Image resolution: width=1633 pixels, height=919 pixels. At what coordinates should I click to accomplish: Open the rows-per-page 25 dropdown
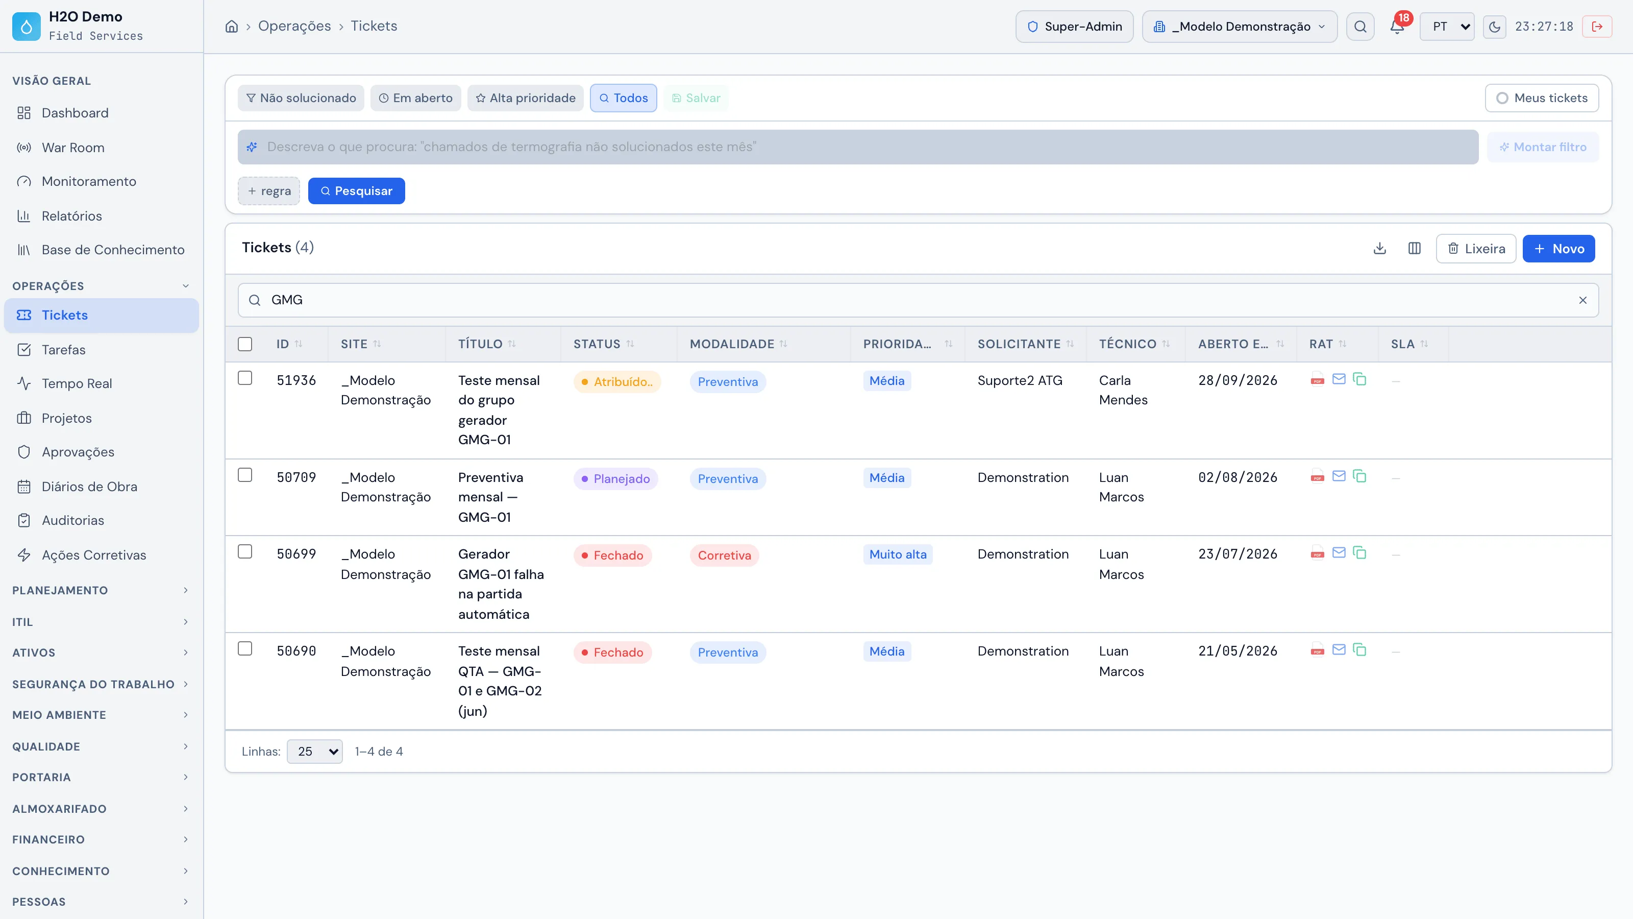coord(315,752)
